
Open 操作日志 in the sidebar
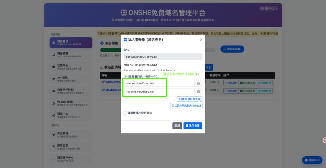(x=71, y=147)
